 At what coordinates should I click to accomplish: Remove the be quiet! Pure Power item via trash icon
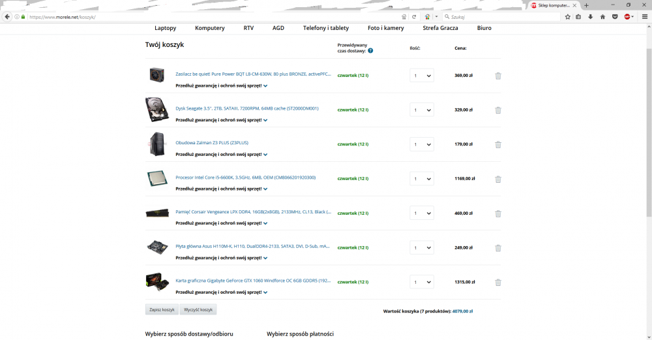click(x=497, y=76)
